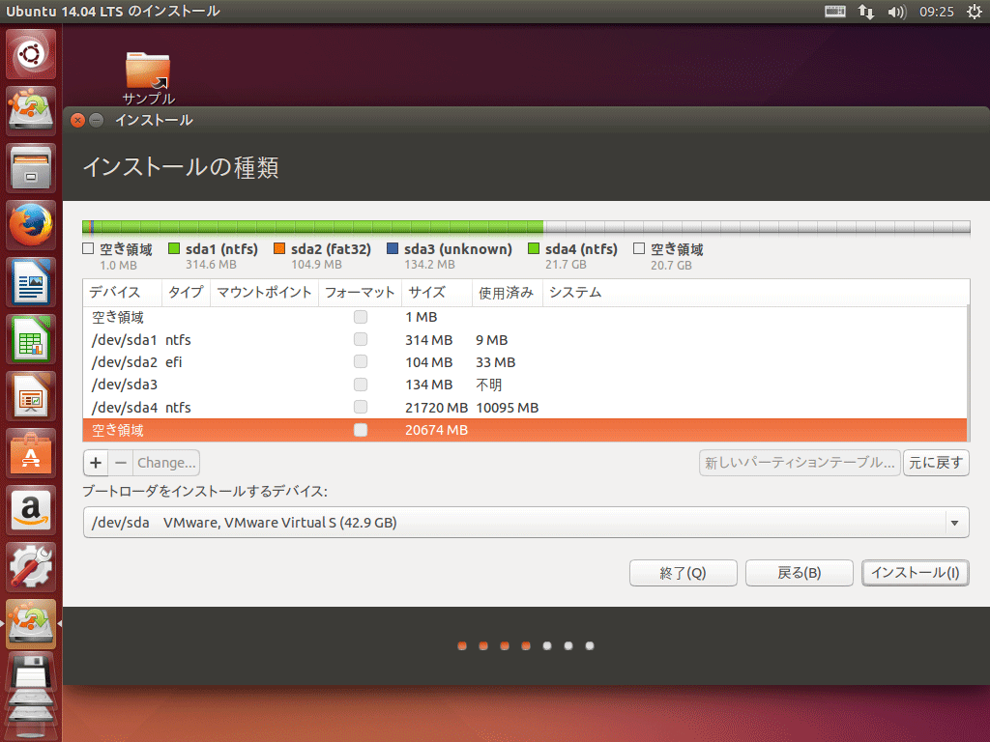The width and height of the screenshot is (990, 742).
Task: Click the 不明 used value for sda3
Action: (x=488, y=385)
